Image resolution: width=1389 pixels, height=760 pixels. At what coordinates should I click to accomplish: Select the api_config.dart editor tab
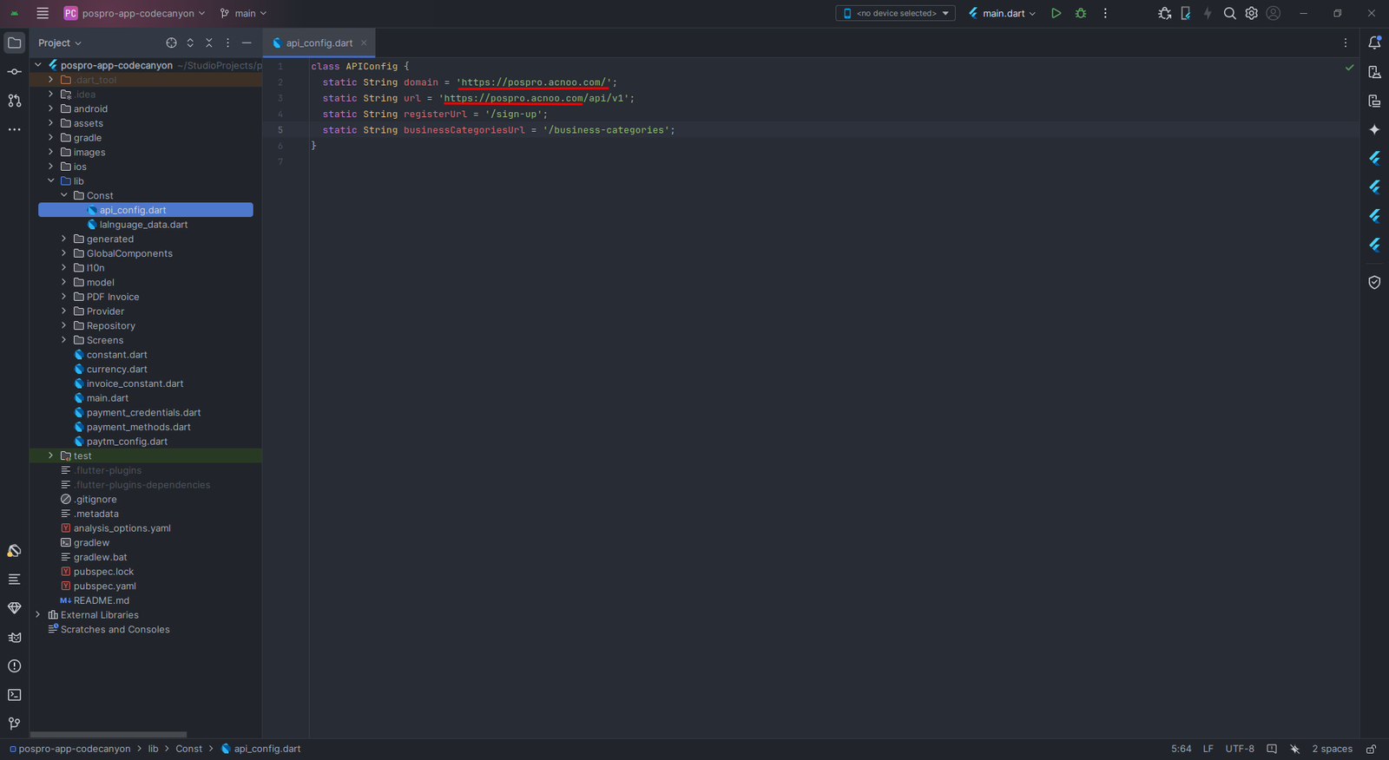pyautogui.click(x=318, y=43)
